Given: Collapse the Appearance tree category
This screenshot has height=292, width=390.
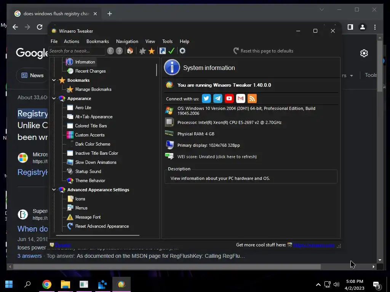Looking at the screenshot, I should pyautogui.click(x=54, y=98).
